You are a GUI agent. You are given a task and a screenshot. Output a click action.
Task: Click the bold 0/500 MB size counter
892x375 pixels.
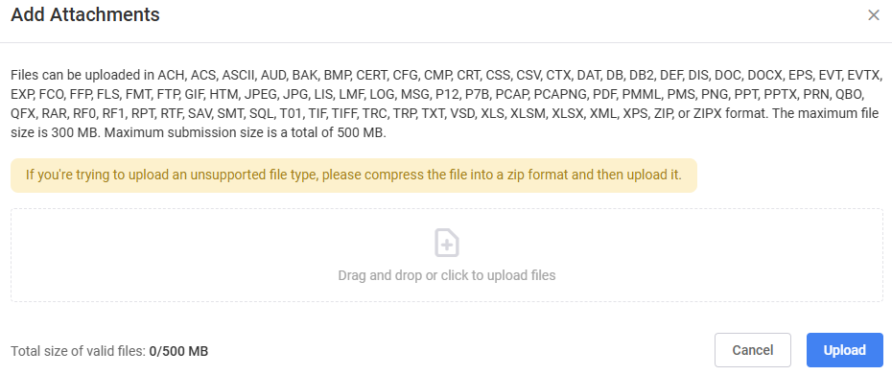pos(178,351)
